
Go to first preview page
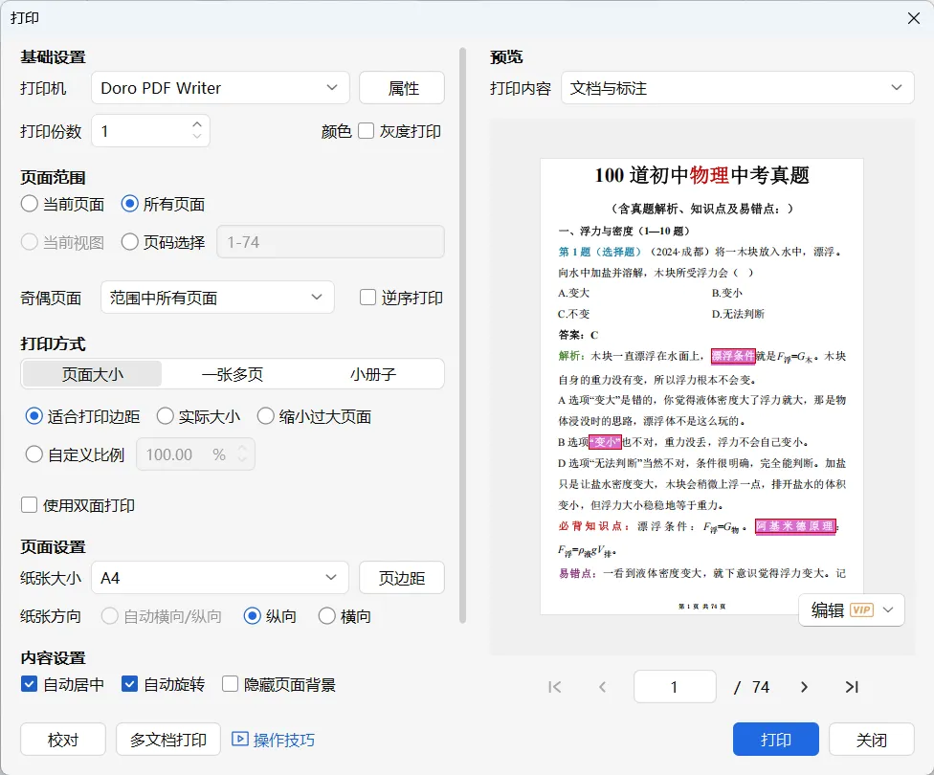pyautogui.click(x=555, y=687)
